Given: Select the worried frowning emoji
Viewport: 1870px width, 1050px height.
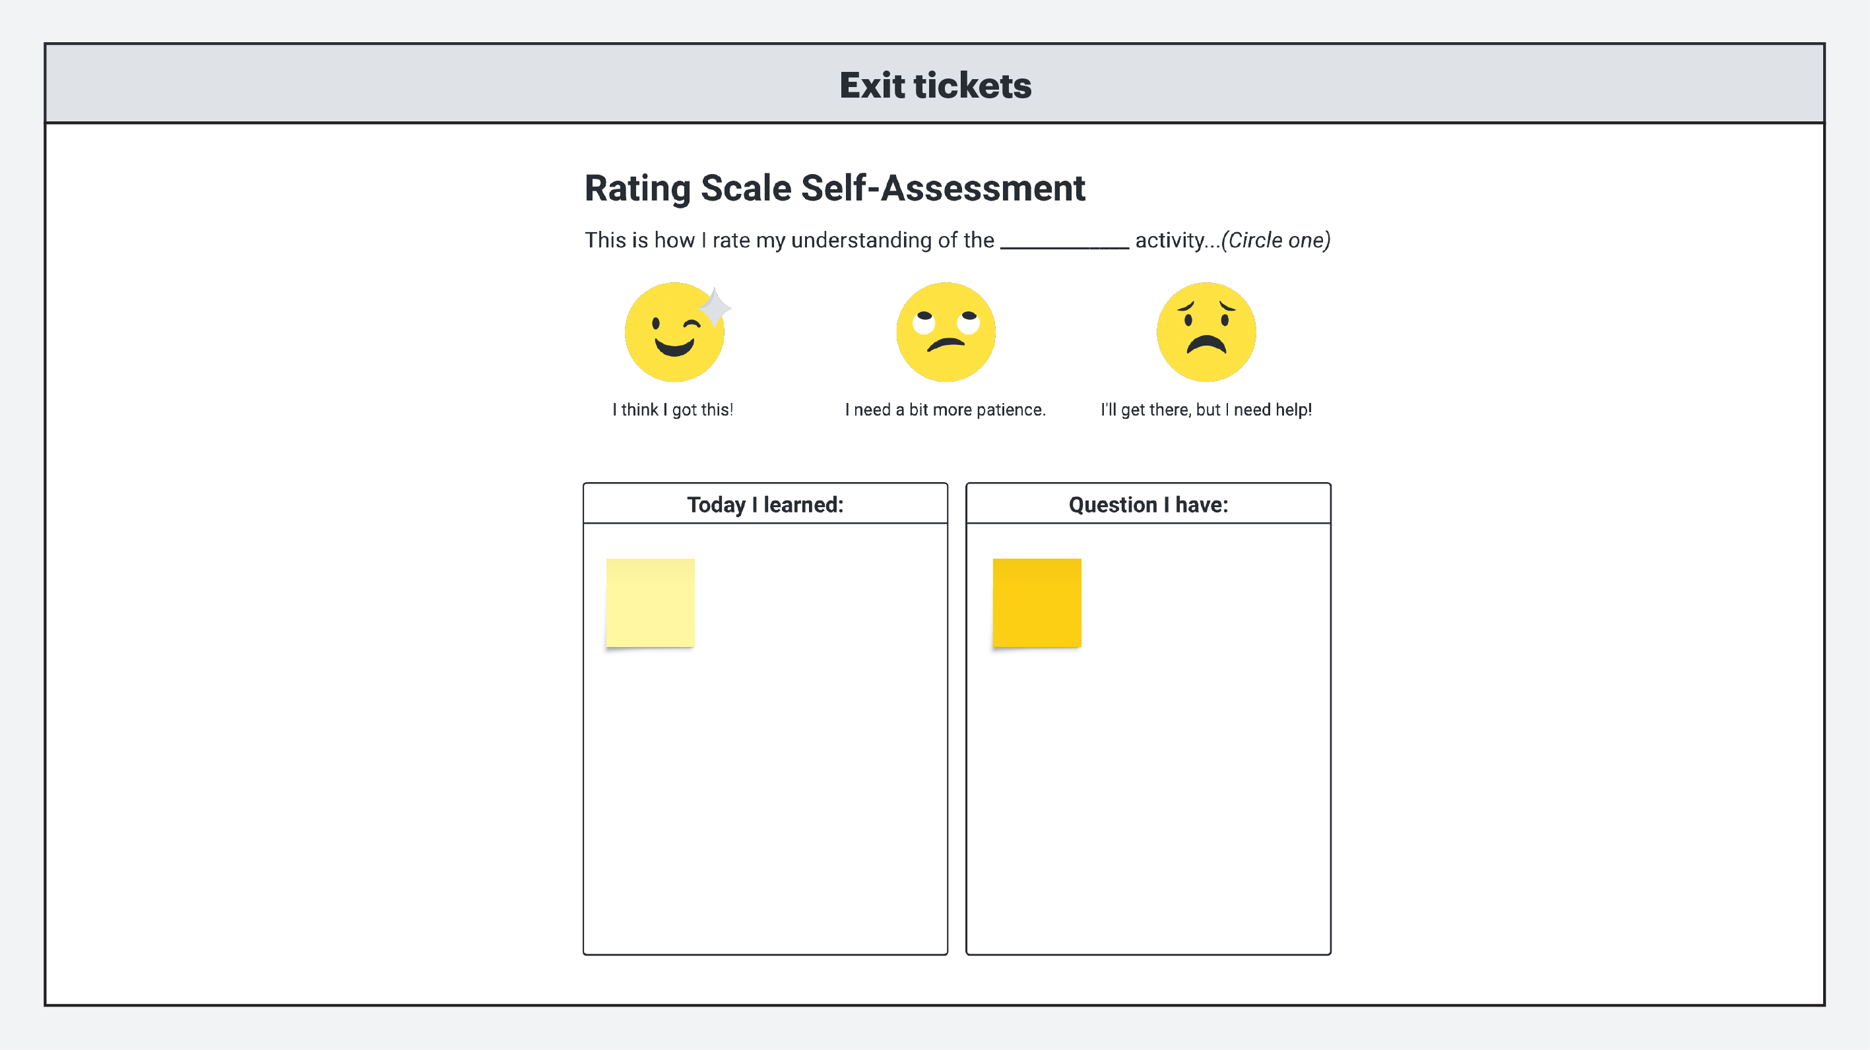Looking at the screenshot, I should point(1206,332).
